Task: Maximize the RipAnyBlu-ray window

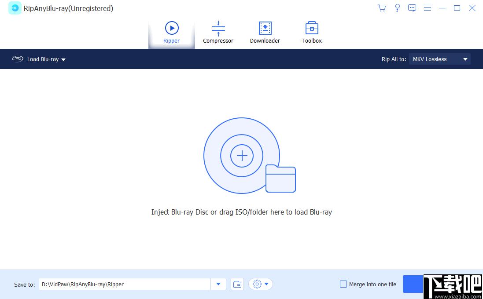Action: click(x=457, y=8)
